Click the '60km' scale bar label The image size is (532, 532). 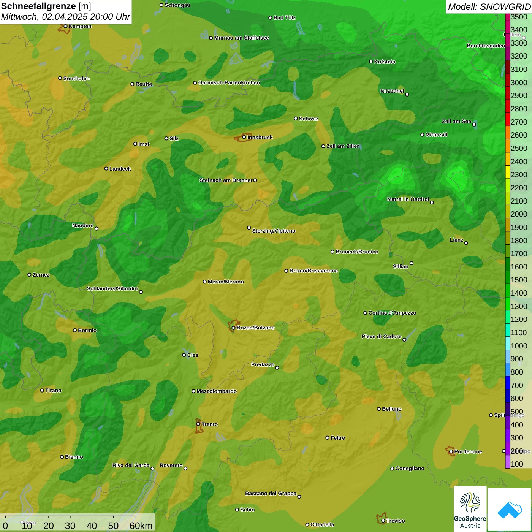(141, 526)
